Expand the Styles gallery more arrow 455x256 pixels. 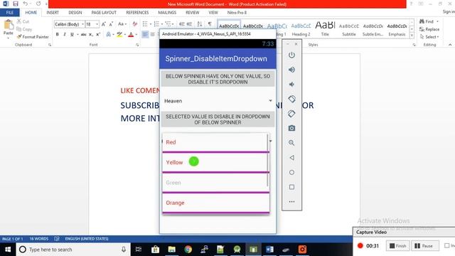point(412,36)
